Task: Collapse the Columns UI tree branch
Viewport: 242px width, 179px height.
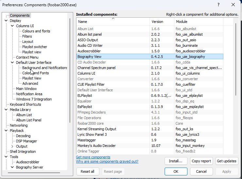Action: pyautogui.click(x=12, y=26)
